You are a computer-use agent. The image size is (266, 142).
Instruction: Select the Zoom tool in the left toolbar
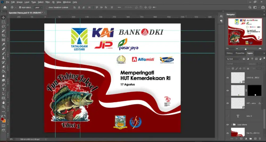point(3,107)
